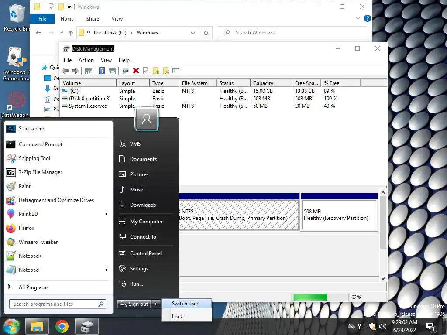447x335 pixels.
Task: Click the red X Delete toolbar icon
Action: [x=136, y=71]
